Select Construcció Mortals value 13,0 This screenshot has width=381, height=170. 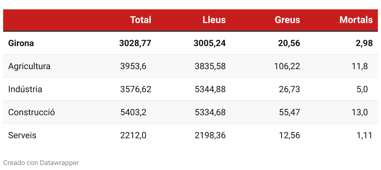coord(360,112)
